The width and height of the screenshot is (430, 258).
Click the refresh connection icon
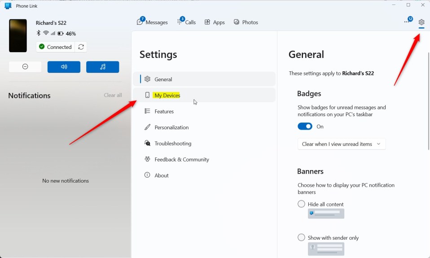pos(81,47)
